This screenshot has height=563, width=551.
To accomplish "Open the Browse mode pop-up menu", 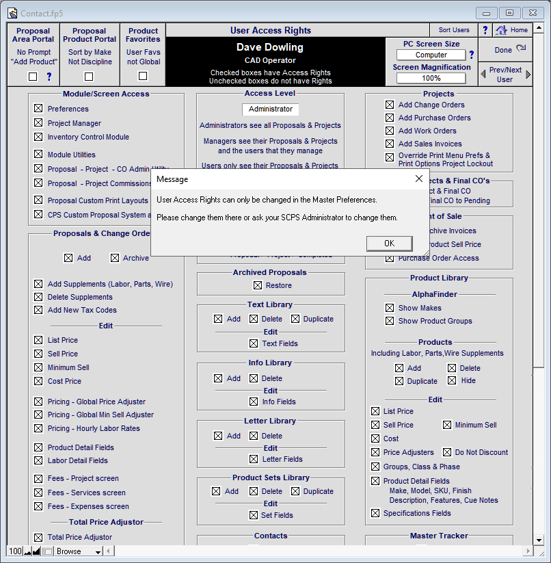I will point(78,551).
